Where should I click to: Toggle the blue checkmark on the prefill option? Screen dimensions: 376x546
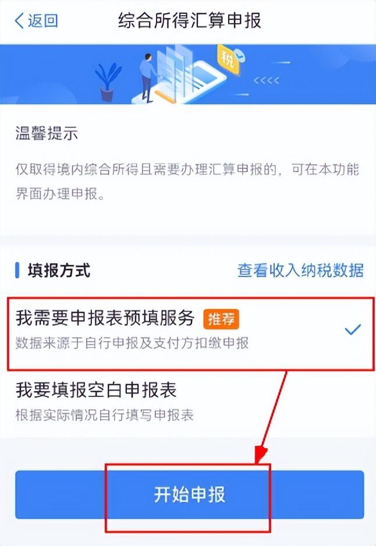pos(352,329)
